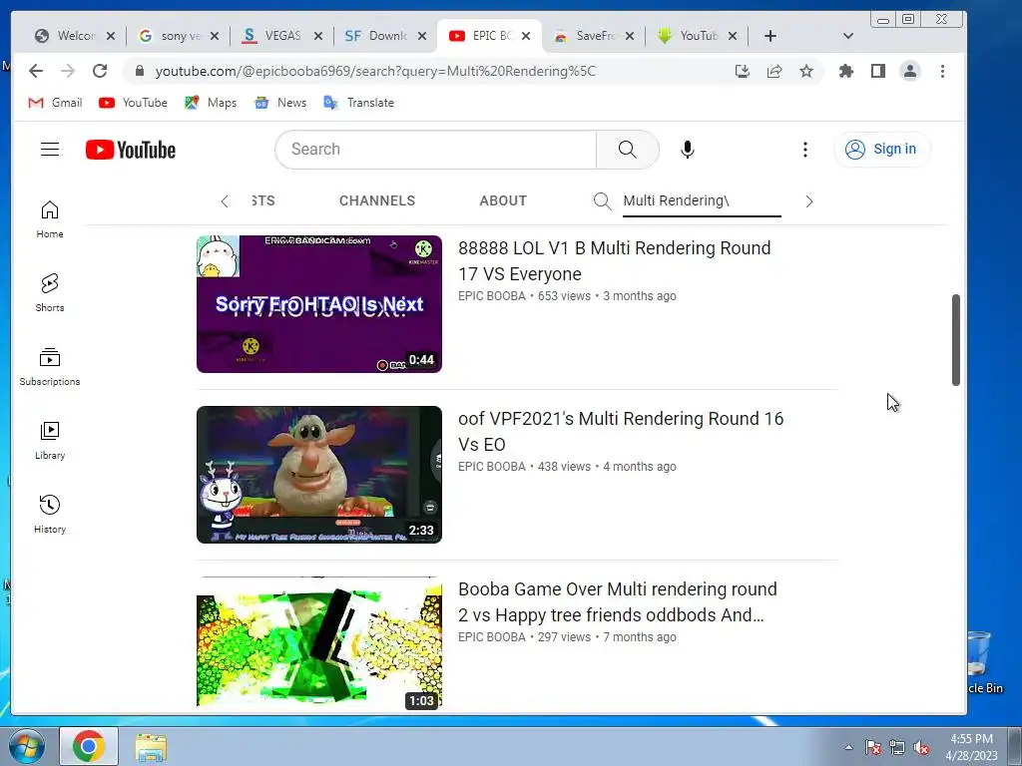Bookmark this page with the star icon
The image size is (1022, 766).
(806, 71)
